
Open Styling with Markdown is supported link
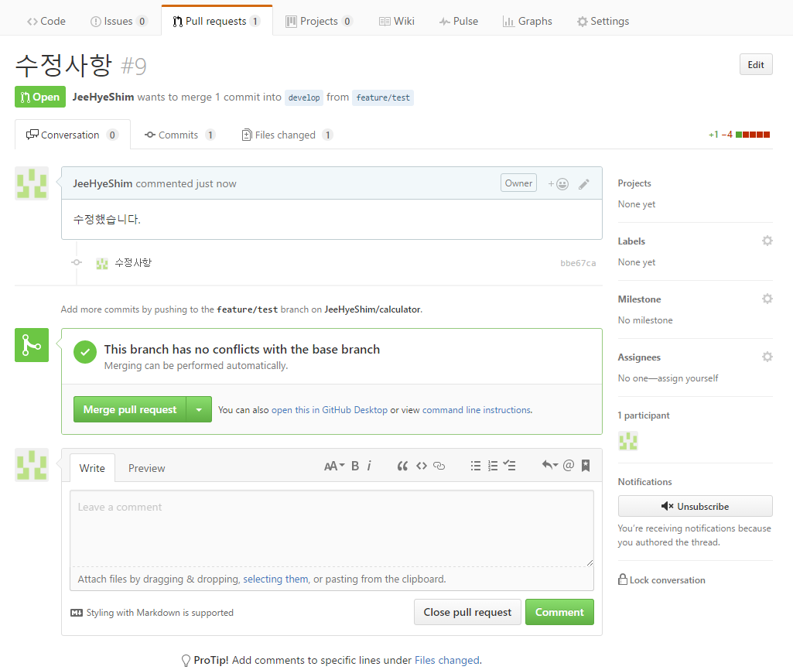pos(152,613)
